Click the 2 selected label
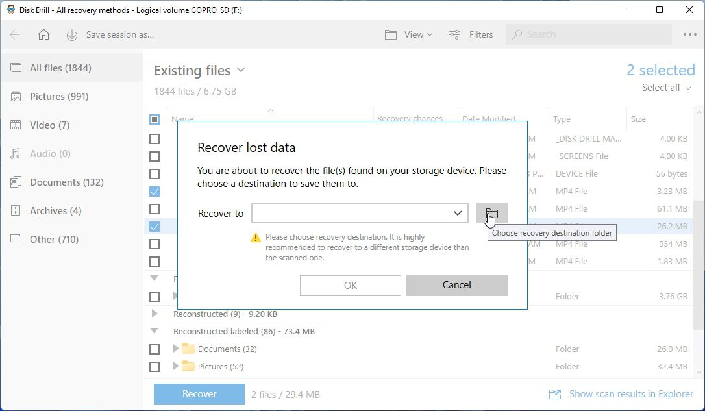Screen dimensions: 705x411 pos(660,70)
